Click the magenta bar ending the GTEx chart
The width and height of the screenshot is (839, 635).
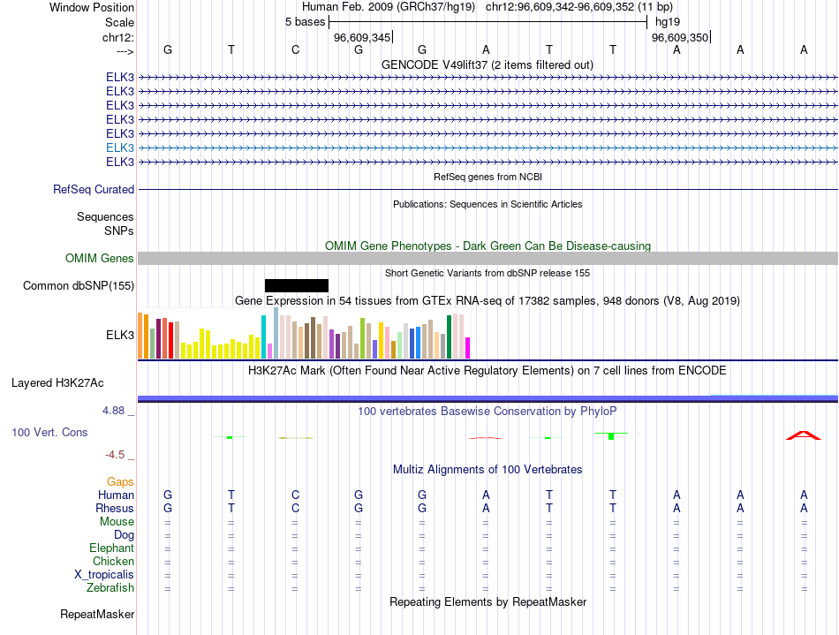pos(468,348)
